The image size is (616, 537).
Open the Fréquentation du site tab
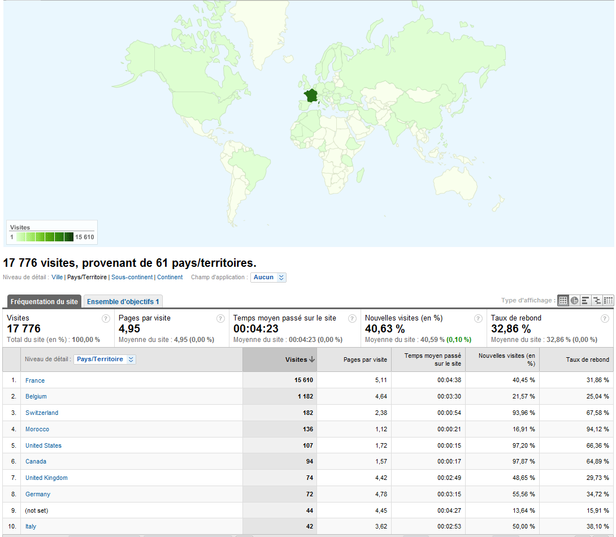tap(44, 302)
